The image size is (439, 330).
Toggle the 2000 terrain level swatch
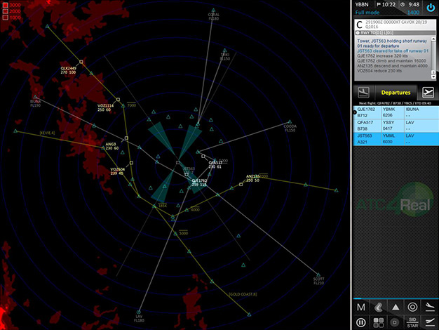pyautogui.click(x=4, y=11)
